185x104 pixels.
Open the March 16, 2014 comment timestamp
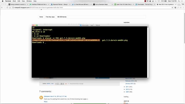(58, 96)
